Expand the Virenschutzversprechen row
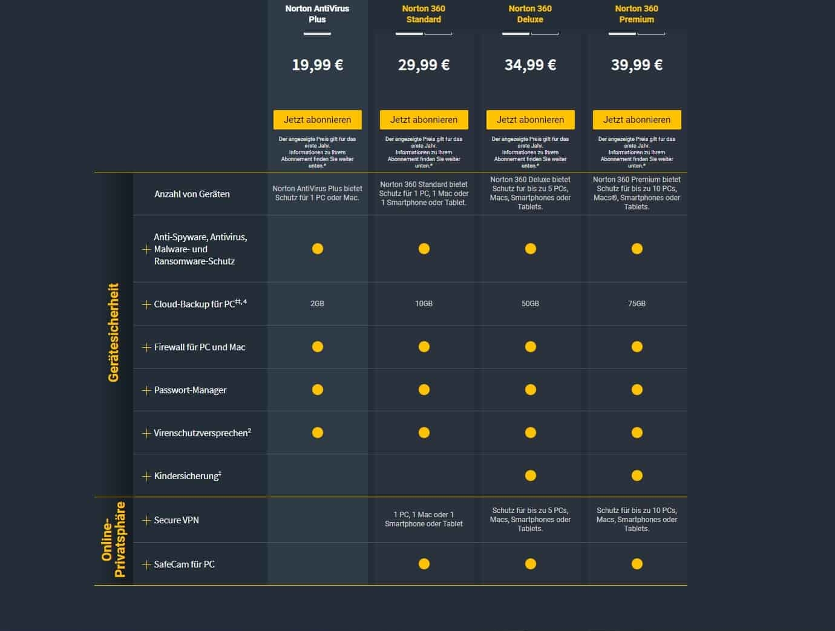The width and height of the screenshot is (835, 631). (x=146, y=433)
